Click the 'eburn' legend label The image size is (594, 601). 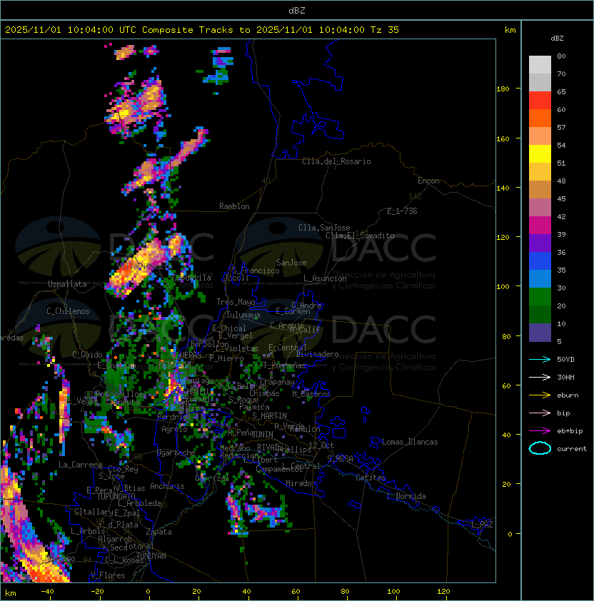(x=568, y=395)
